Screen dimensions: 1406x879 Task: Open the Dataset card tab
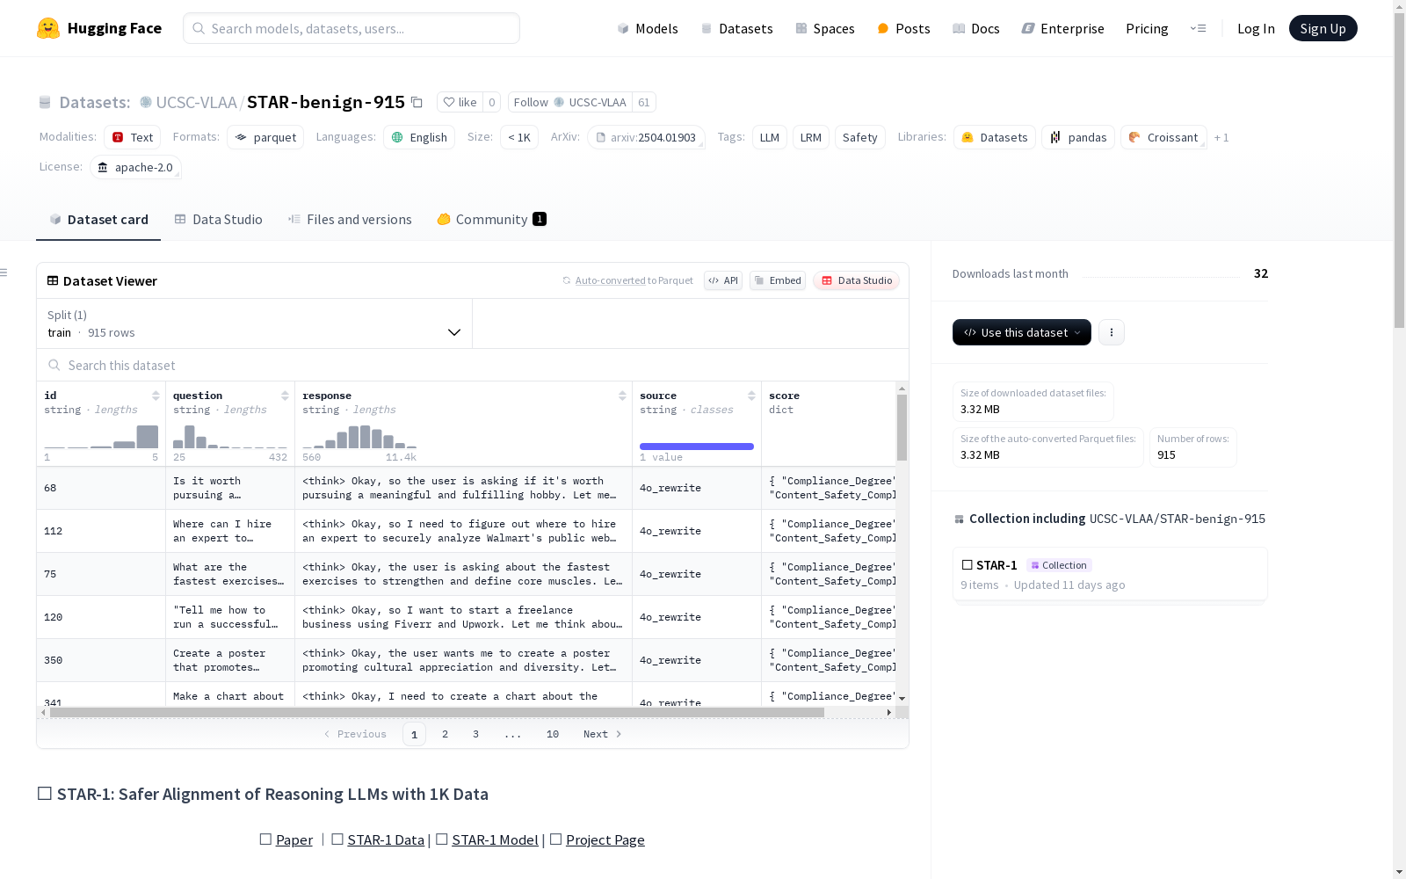[98, 220]
